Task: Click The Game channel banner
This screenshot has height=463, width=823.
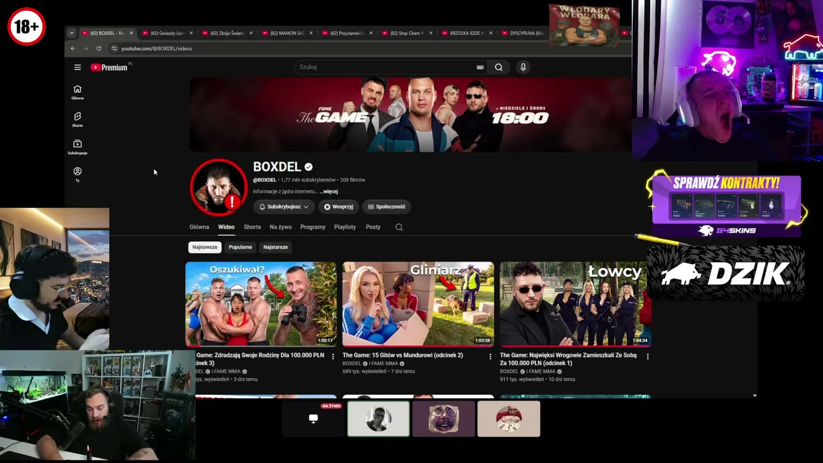Action: tap(410, 114)
